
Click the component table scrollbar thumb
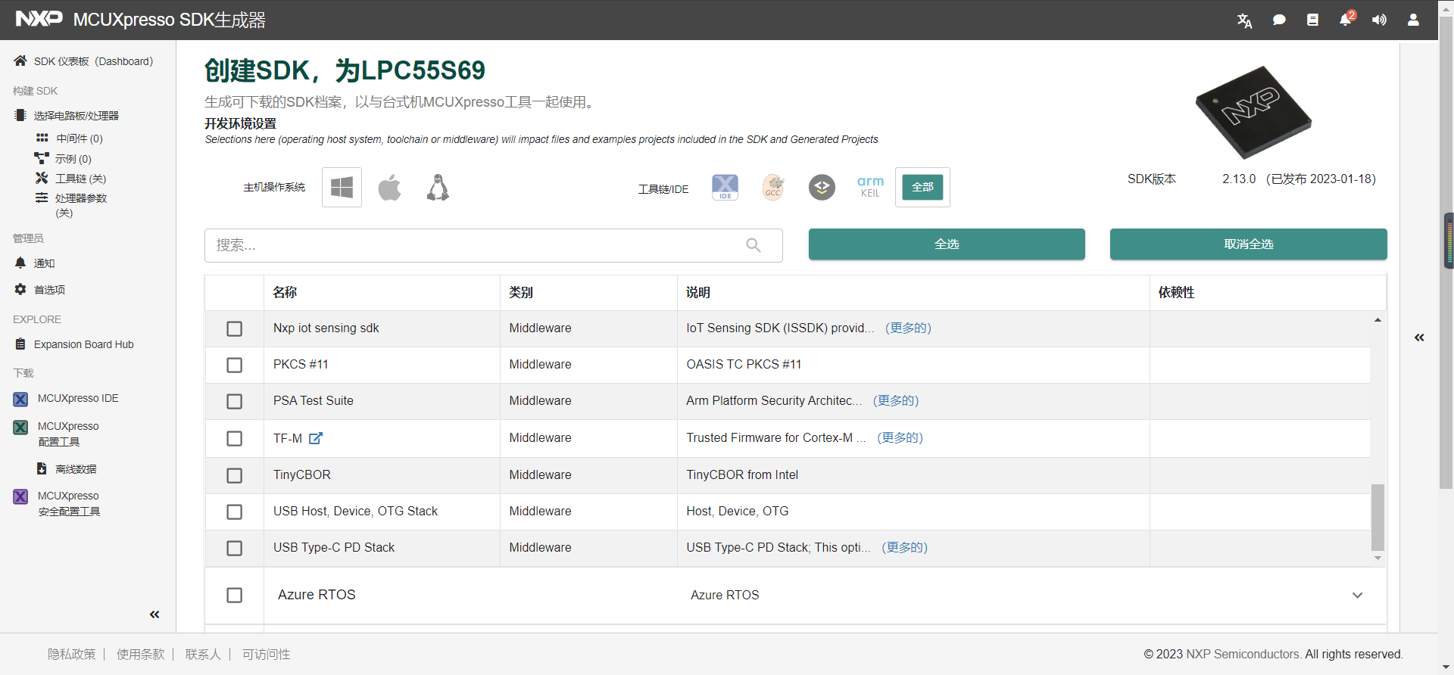click(1378, 518)
